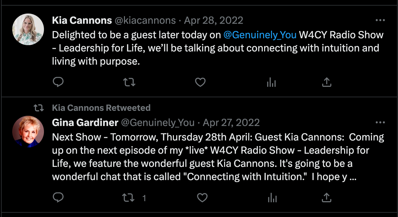
Task: Like Gina Gardiner's tweet
Action: (x=202, y=198)
